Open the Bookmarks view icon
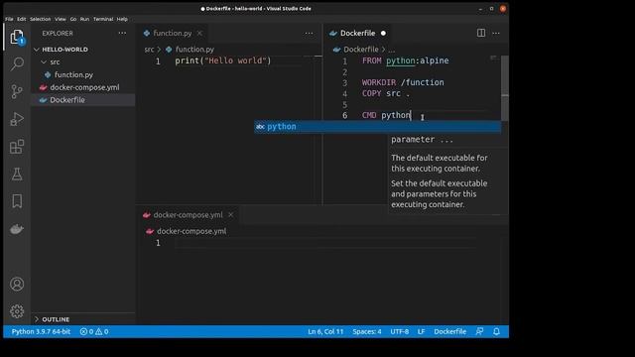This screenshot has height=357, width=635. (17, 201)
